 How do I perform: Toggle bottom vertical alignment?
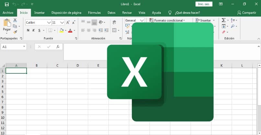pyautogui.click(x=94, y=22)
